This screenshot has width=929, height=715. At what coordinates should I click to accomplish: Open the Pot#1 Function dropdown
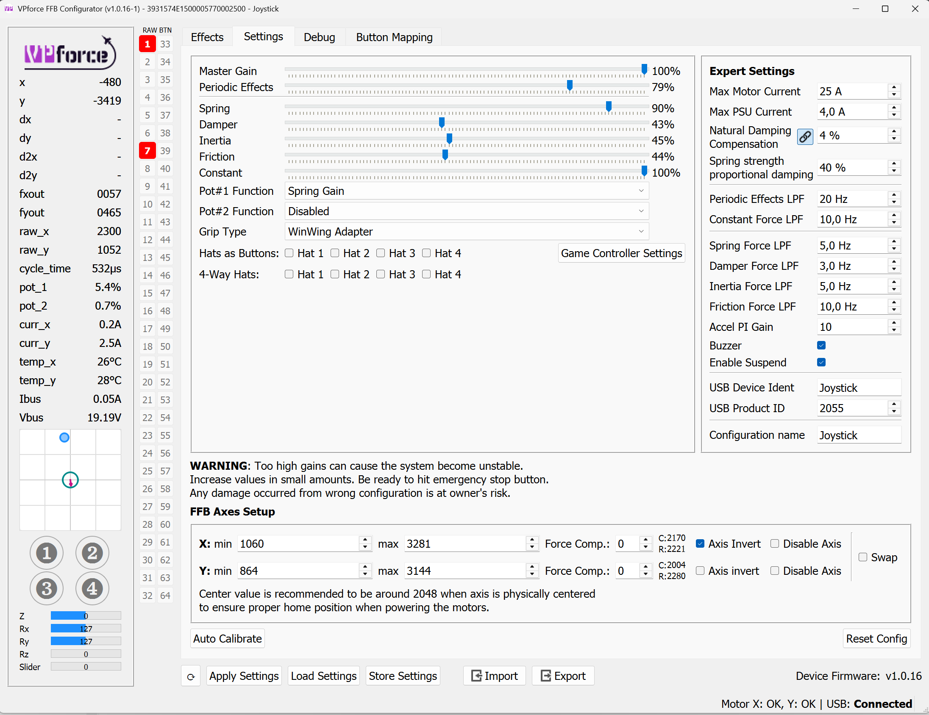click(466, 191)
